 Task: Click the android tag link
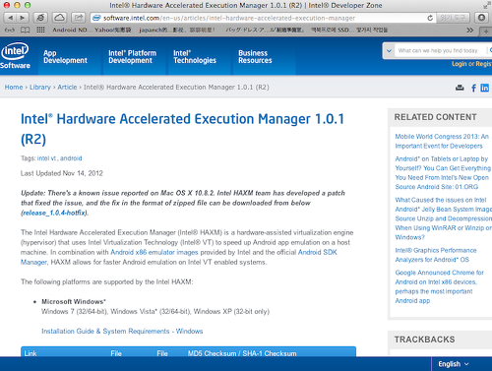(x=71, y=158)
